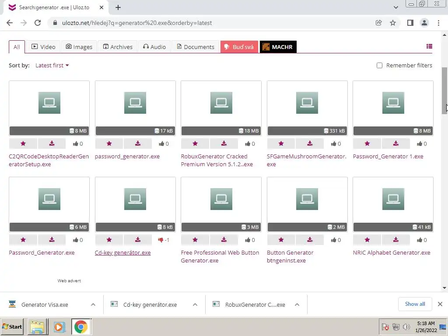Star the RobuxGenerator Cracked Premium file
Viewport: 448px width, 336px height.
tap(195, 143)
